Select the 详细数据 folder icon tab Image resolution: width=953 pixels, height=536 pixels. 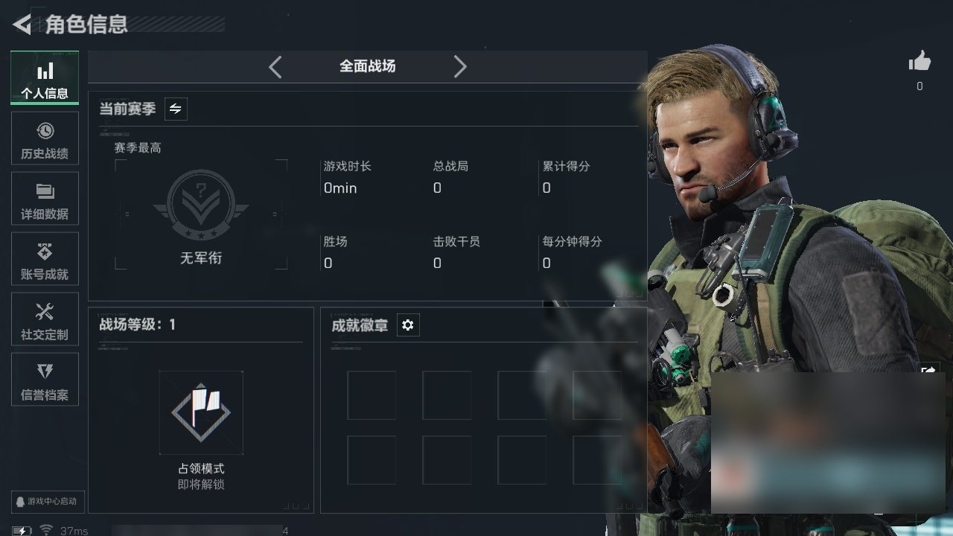click(x=45, y=199)
